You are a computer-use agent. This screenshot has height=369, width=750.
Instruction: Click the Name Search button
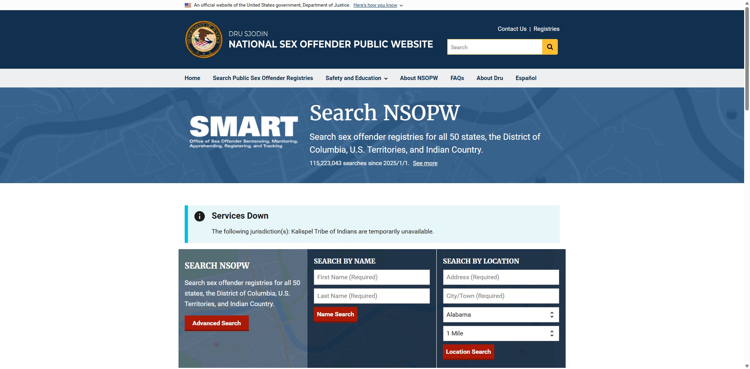tap(336, 314)
